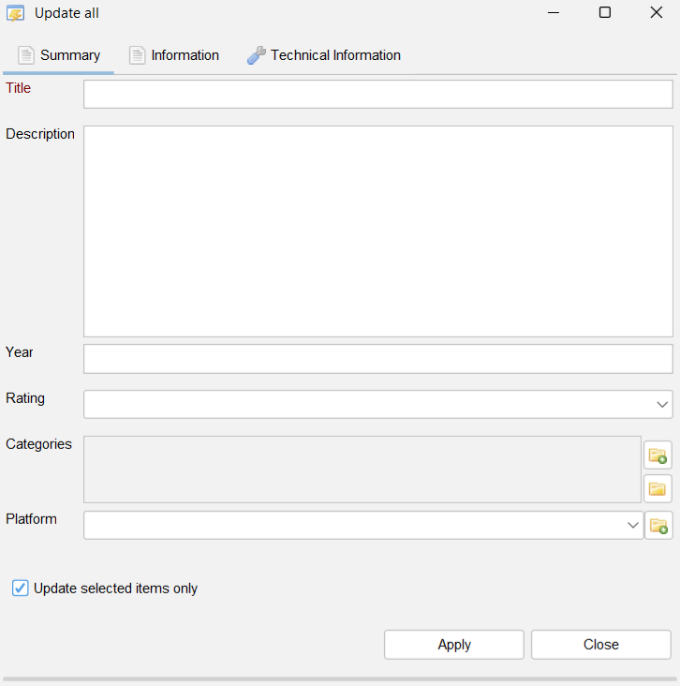Image resolution: width=680 pixels, height=686 pixels.
Task: Focus the Title input field
Action: coord(377,94)
